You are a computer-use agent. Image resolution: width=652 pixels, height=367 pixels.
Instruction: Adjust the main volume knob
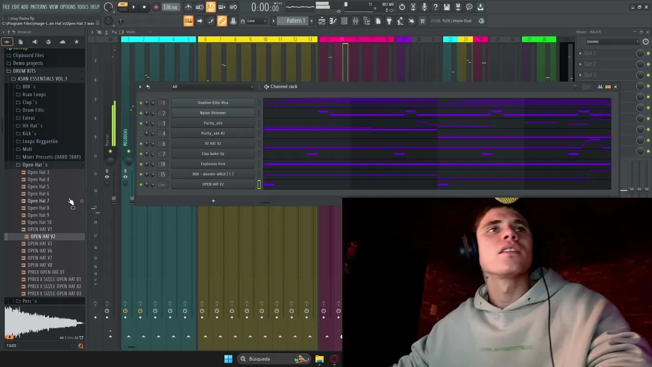(x=108, y=7)
